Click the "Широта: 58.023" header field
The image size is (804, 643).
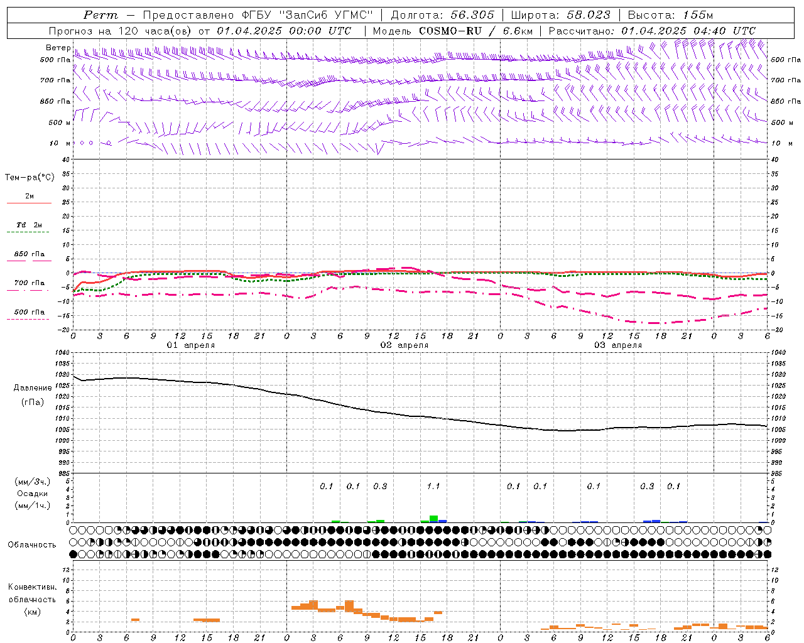coord(560,15)
